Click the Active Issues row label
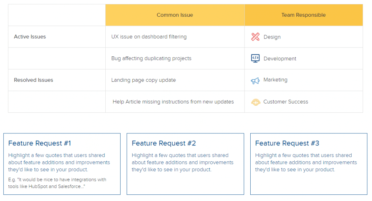The image size is (372, 201). (x=30, y=37)
